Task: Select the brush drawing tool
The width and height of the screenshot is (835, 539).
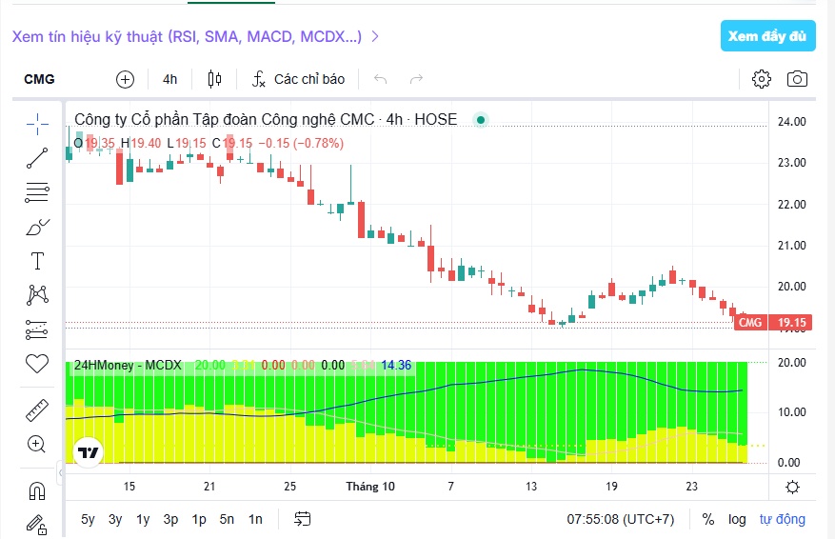Action: click(37, 227)
